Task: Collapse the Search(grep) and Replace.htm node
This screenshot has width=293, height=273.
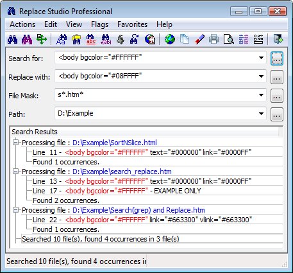Action: point(15,210)
